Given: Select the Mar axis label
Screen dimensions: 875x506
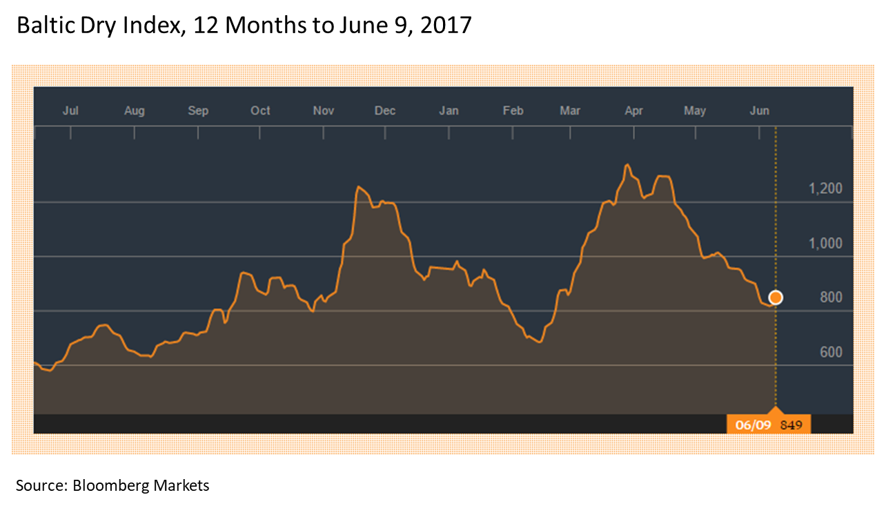Looking at the screenshot, I should pos(570,110).
